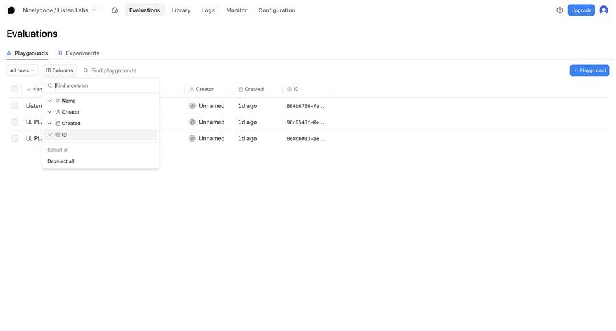616x331 pixels.
Task: Check the row checkbox for 8e8cb013 playground
Action: pos(14,138)
